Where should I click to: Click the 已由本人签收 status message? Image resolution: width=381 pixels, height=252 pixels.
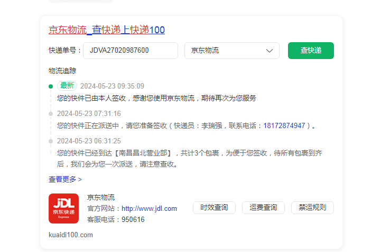click(157, 98)
